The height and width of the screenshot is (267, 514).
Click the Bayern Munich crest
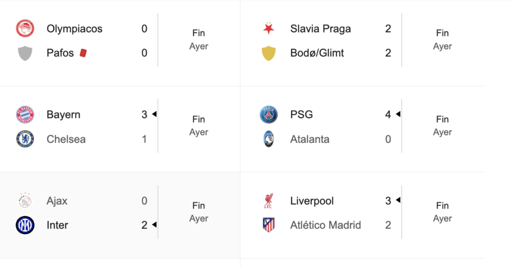[25, 115]
